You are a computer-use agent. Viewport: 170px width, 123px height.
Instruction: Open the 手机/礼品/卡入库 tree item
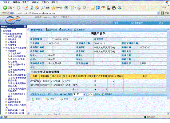coord(16,110)
